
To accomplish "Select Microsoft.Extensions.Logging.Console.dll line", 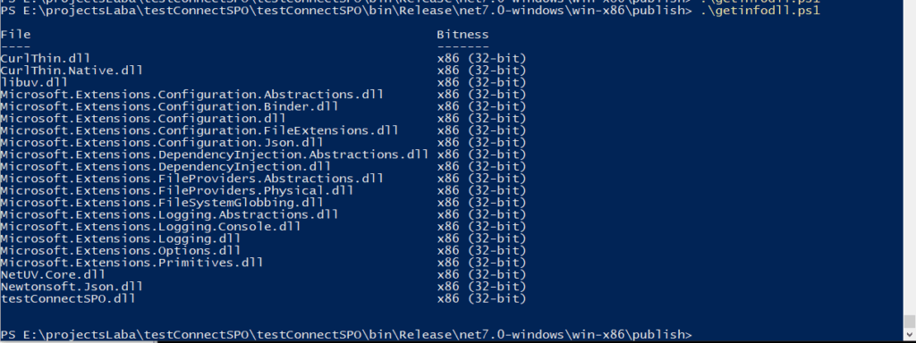I will pos(150,226).
